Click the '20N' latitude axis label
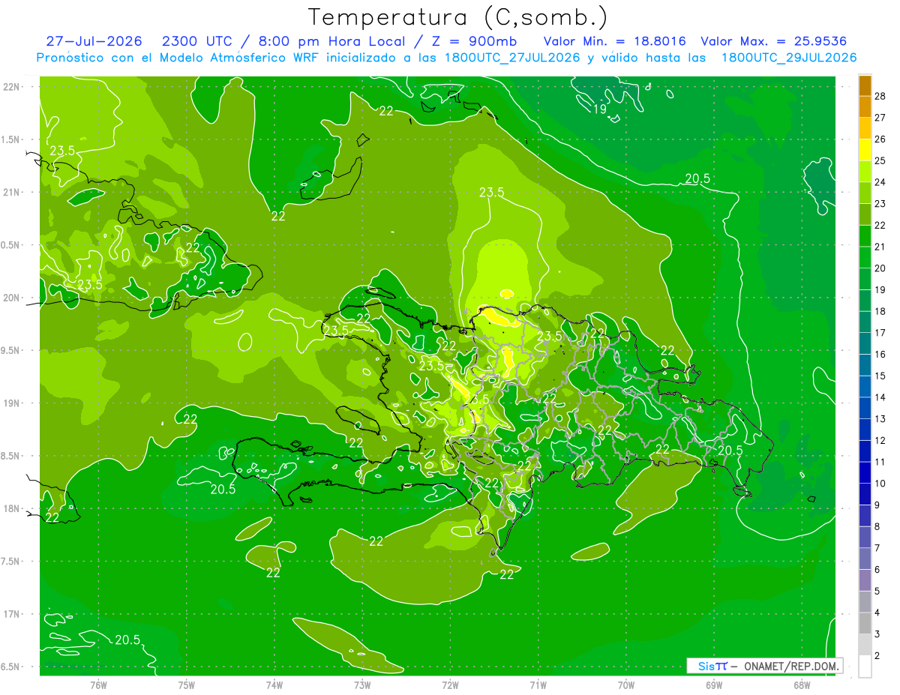The width and height of the screenshot is (900, 695). pyautogui.click(x=13, y=298)
